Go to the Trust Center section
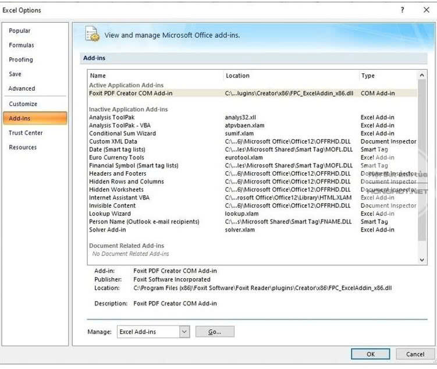Screen dimensions: 437x369 click(26, 133)
